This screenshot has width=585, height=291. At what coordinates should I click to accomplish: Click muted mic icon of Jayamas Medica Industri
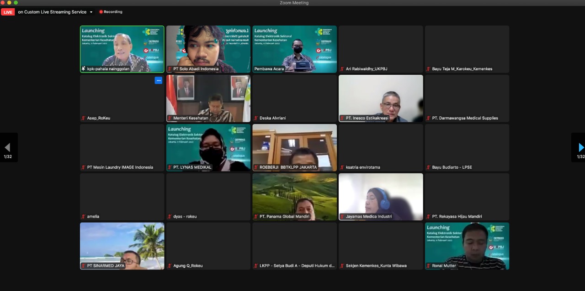342,217
